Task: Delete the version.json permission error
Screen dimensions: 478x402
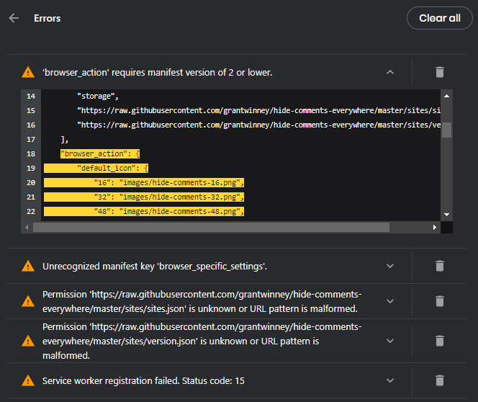Action: coord(439,341)
